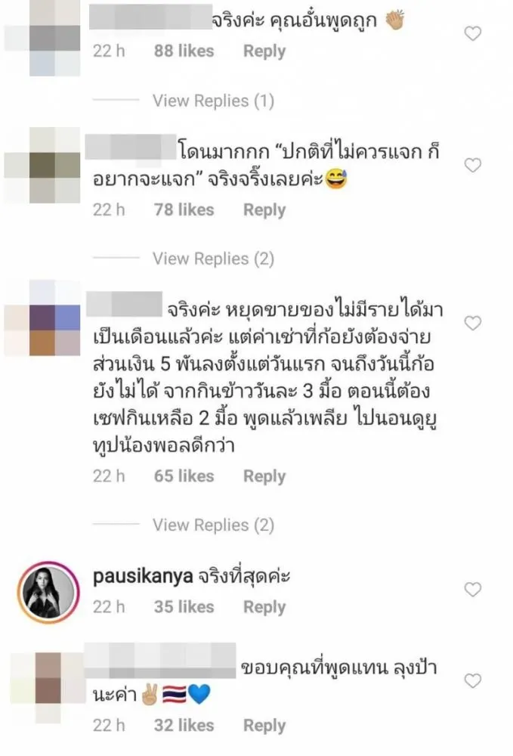Viewport: 513px width, 756px height.
Task: Reply to the comment with 32 likes
Action: click(x=264, y=725)
